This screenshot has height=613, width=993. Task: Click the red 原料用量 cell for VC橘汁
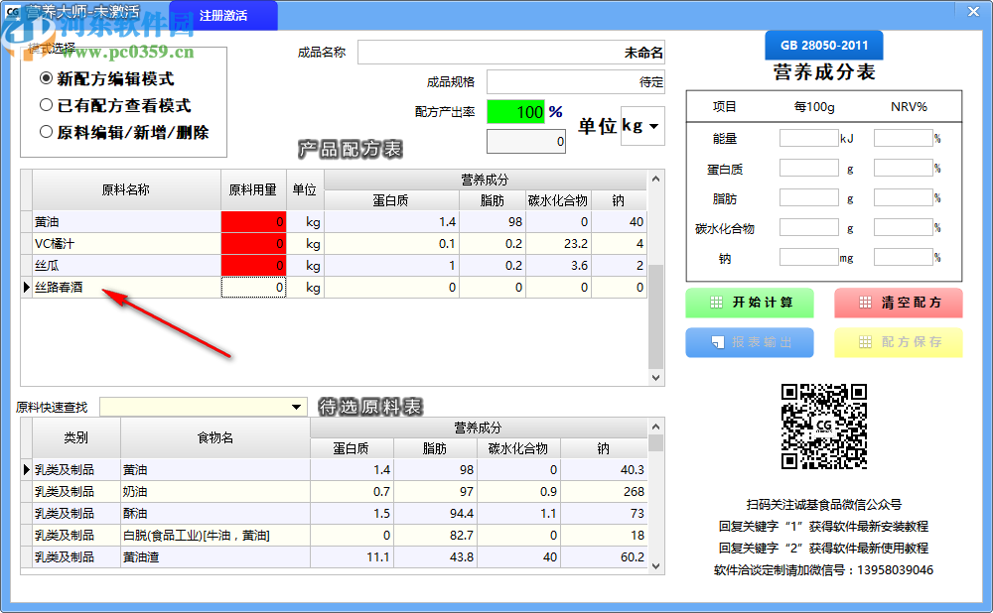253,244
